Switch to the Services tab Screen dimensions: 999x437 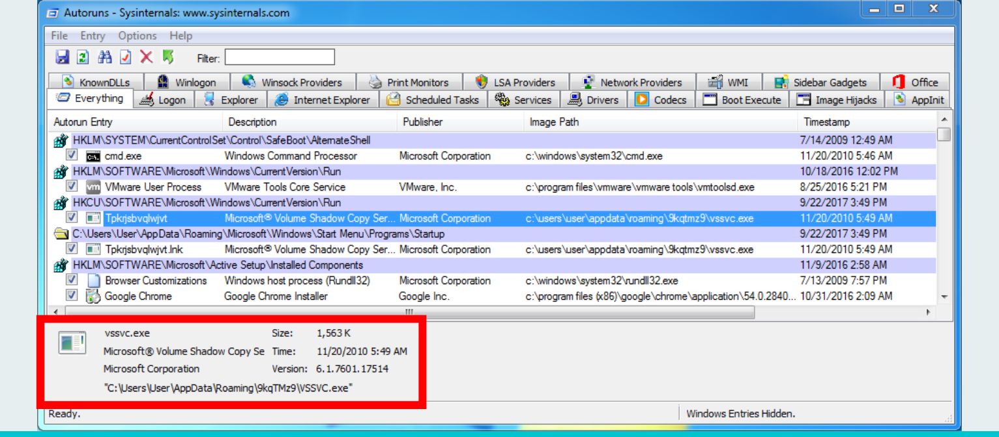(x=523, y=100)
